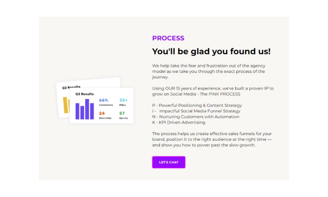Click the "KPI Driven Advertising" line
The height and width of the screenshot is (197, 328).
coord(179,122)
